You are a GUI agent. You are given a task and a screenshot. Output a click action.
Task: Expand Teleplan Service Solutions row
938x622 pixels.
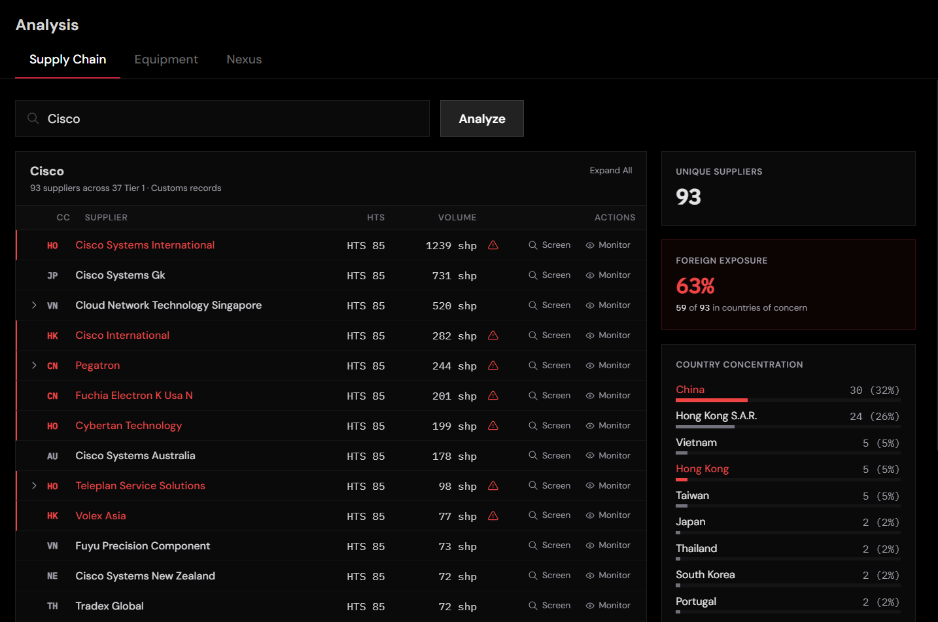34,486
